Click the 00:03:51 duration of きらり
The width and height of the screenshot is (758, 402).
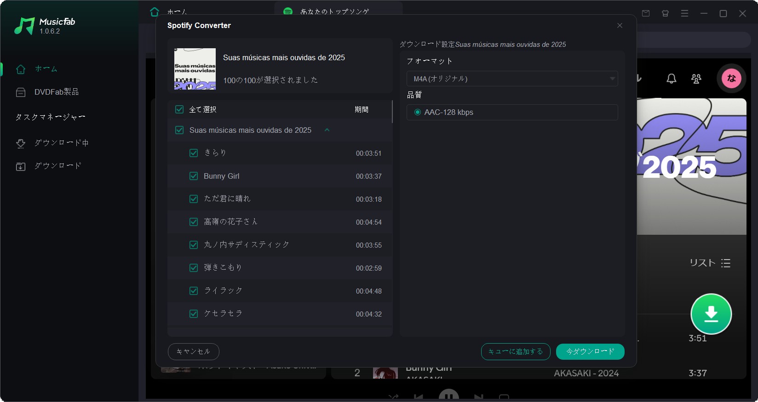coord(368,153)
